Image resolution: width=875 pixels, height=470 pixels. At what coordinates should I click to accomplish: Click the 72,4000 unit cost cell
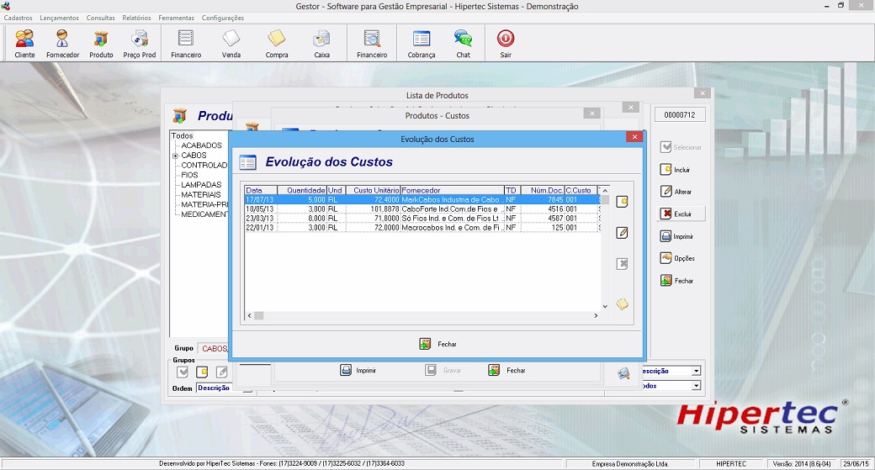coord(373,199)
